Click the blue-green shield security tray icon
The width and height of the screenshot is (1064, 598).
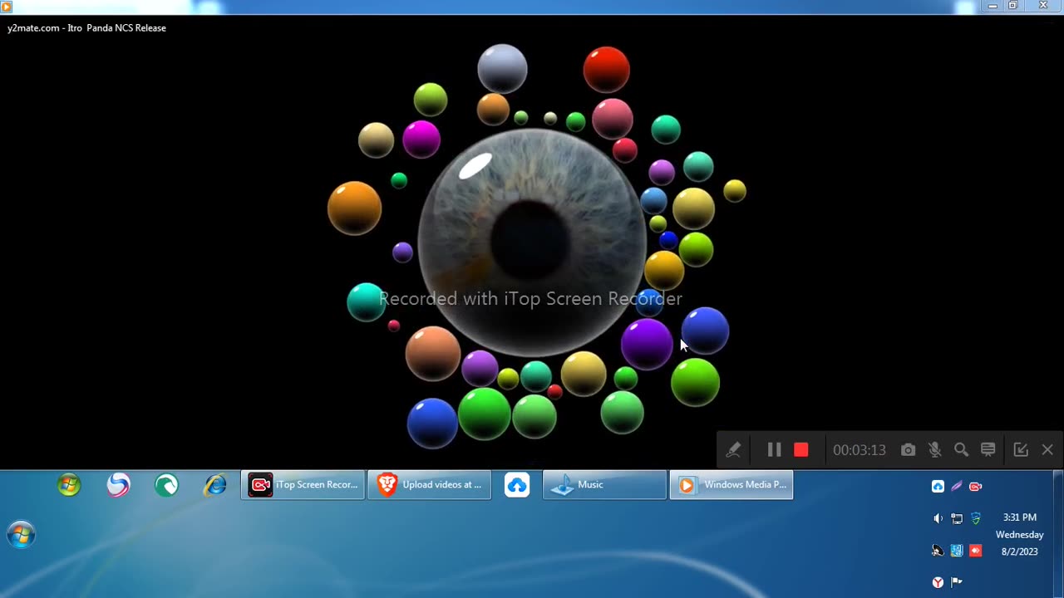click(x=976, y=518)
